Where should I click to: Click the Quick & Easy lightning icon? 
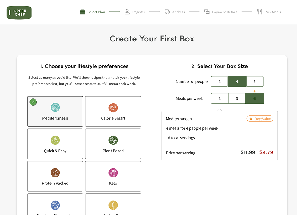tap(55, 140)
